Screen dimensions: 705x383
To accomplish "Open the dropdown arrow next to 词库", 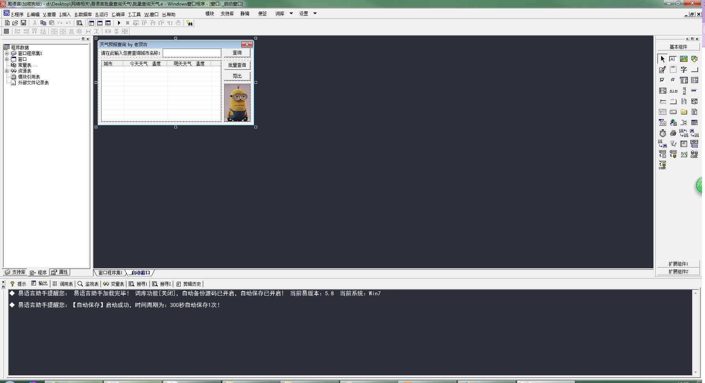I will coord(291,14).
